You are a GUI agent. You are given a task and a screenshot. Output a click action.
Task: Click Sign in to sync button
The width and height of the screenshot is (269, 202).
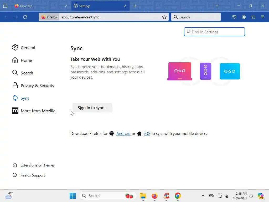pos(92,108)
